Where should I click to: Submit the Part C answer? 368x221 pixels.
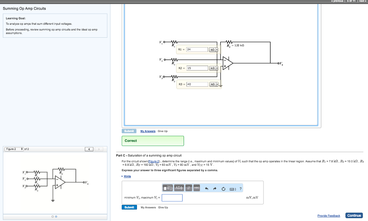[x=129, y=207]
